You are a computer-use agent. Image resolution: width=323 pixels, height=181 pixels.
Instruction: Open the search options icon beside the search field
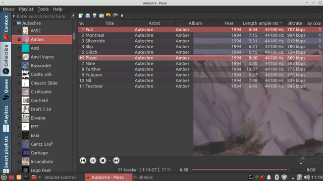(x=73, y=16)
